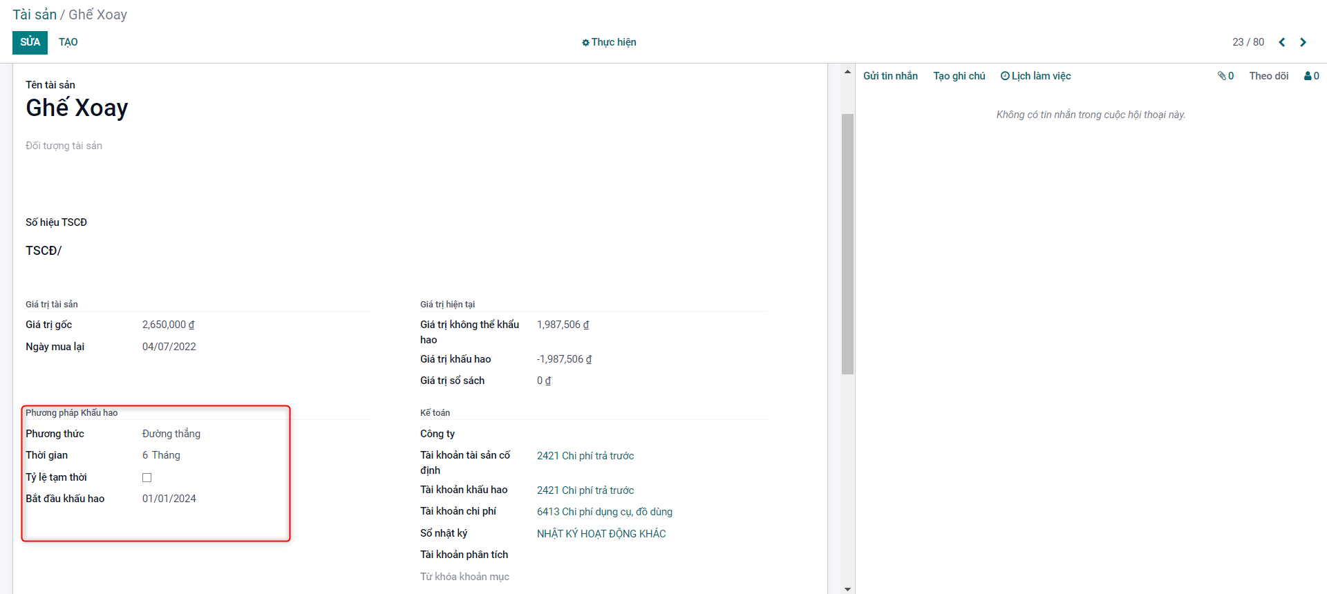
Task: Click the TẠO create button
Action: click(x=68, y=42)
